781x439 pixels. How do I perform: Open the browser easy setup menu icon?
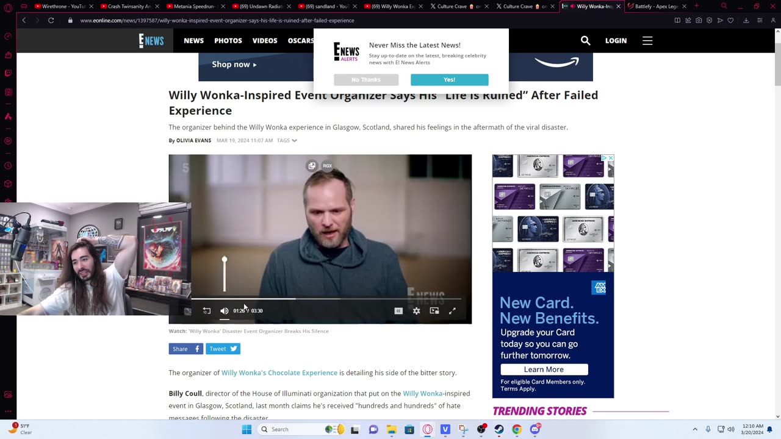760,20
